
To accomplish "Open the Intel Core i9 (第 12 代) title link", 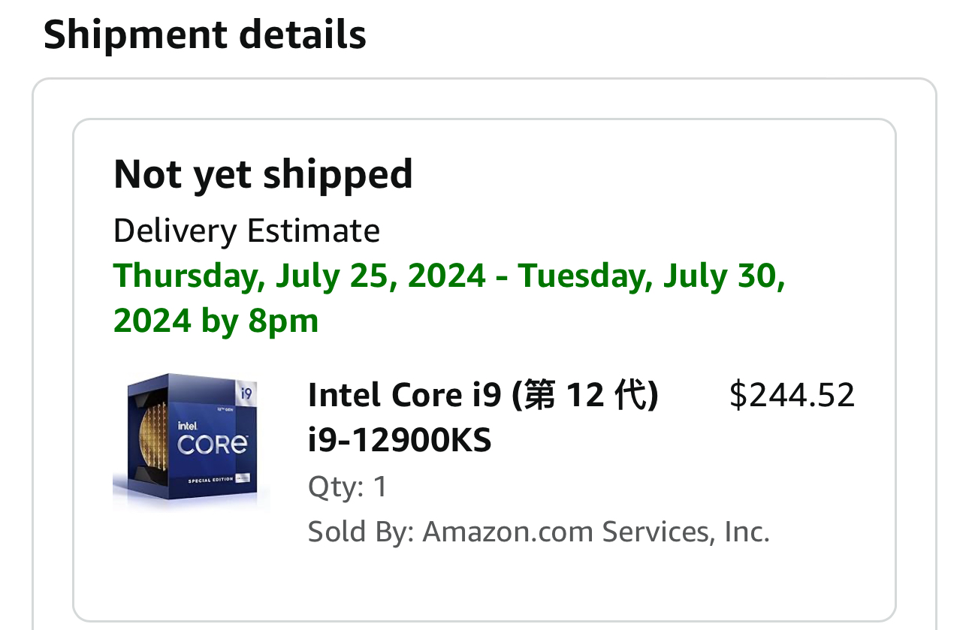I will 483,396.
